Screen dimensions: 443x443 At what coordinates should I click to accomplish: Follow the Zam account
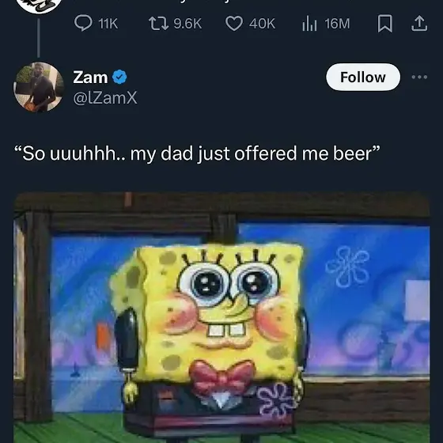pyautogui.click(x=363, y=78)
